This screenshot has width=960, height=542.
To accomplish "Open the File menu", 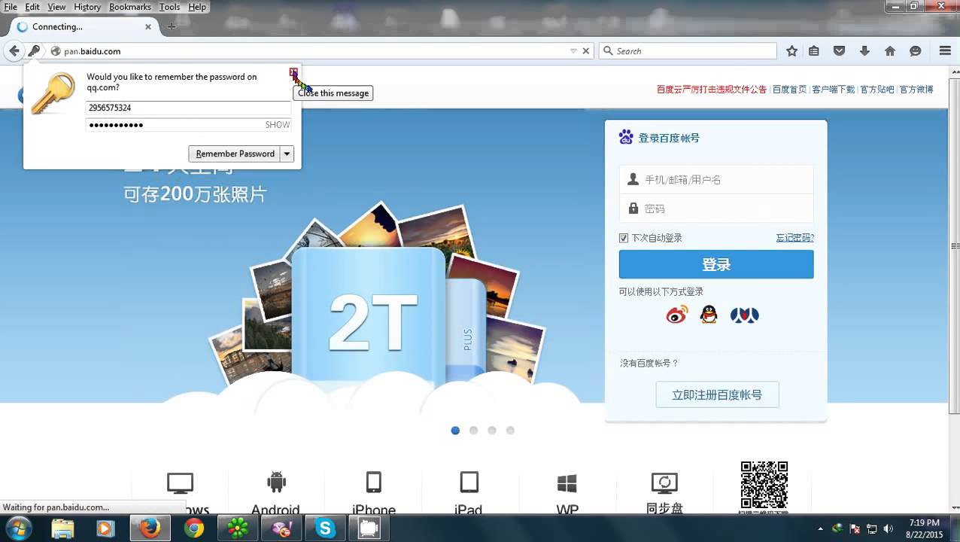I will [11, 7].
